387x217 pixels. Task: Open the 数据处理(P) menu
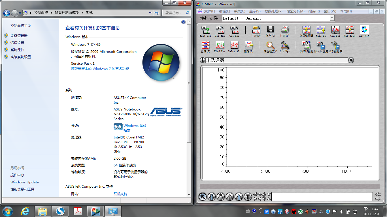click(273, 11)
